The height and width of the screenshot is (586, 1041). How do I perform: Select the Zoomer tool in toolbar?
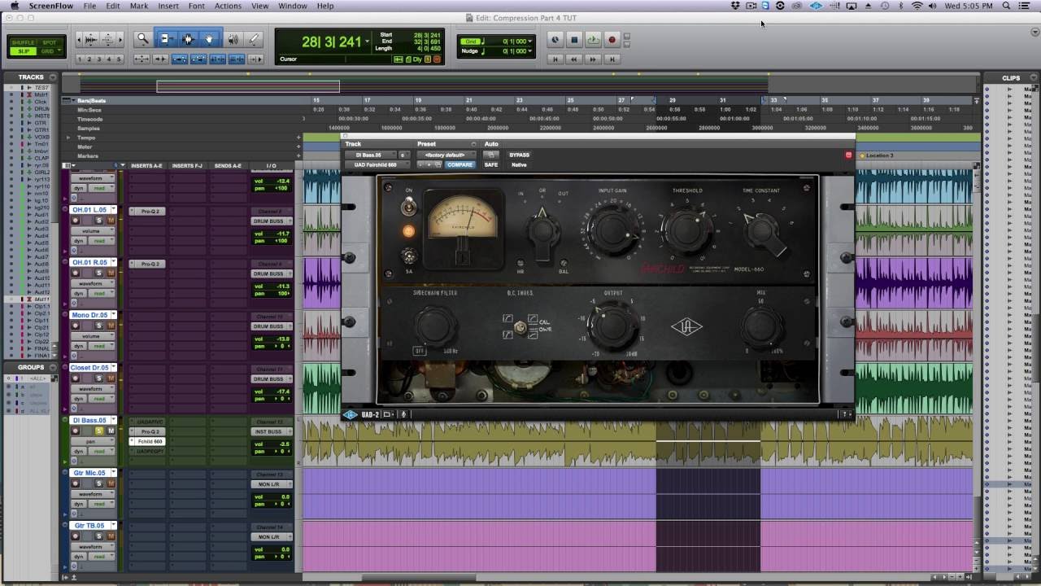143,39
